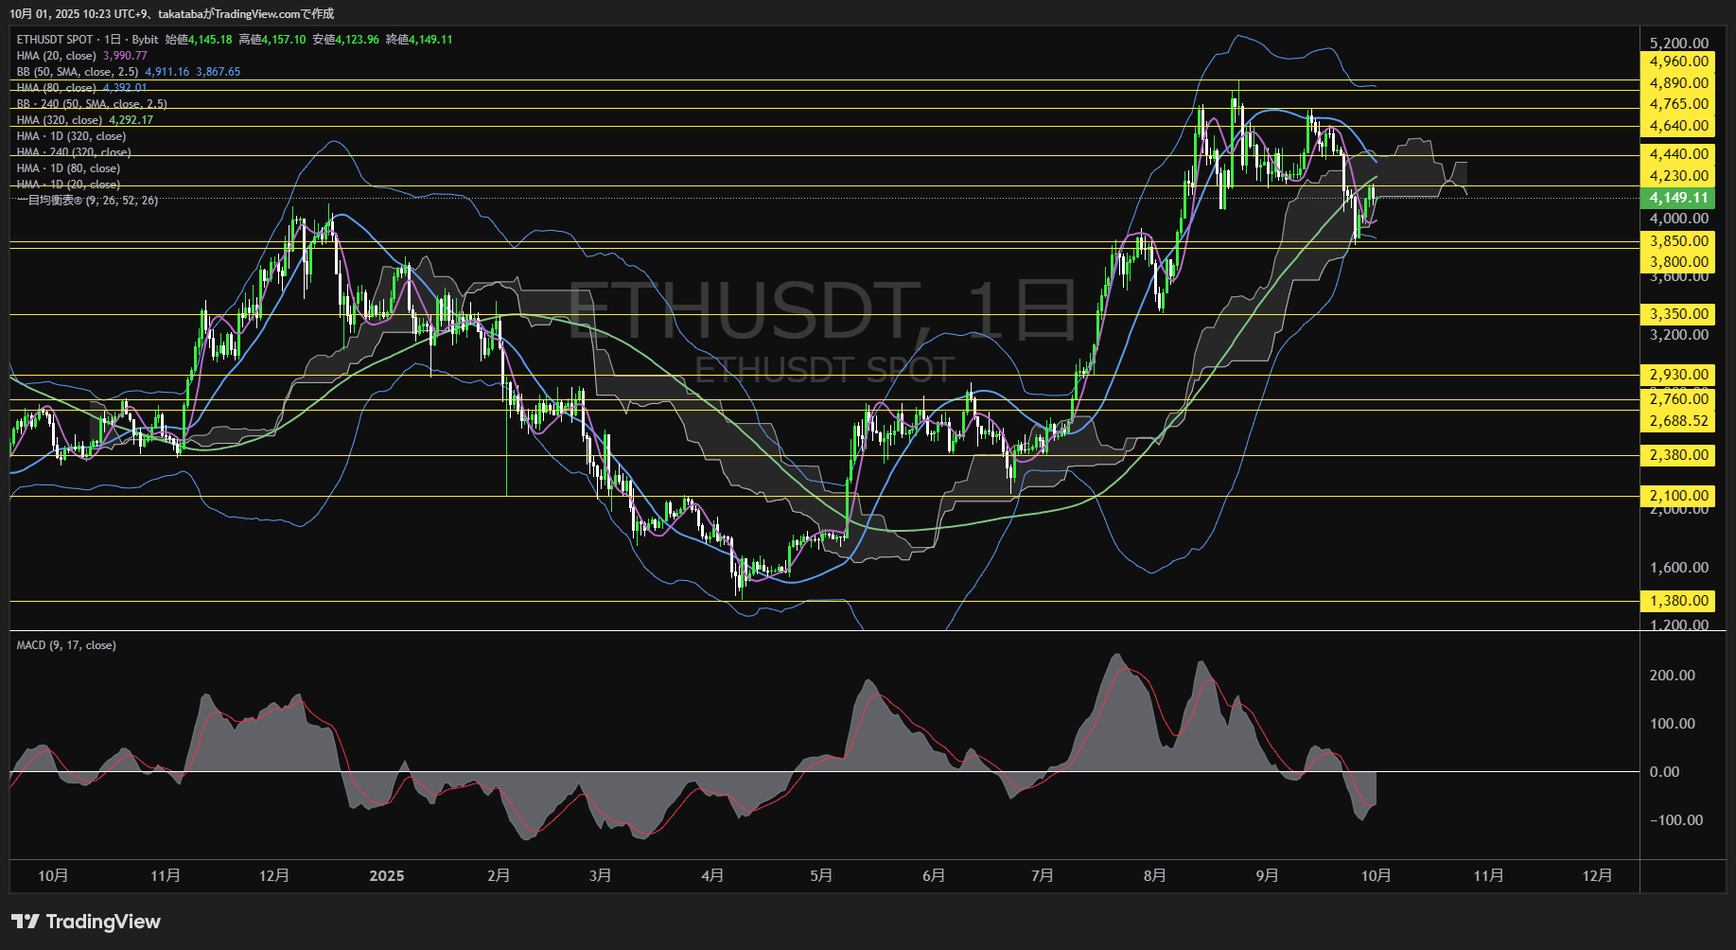Click the green 4,149.11 current price tag

[1678, 198]
